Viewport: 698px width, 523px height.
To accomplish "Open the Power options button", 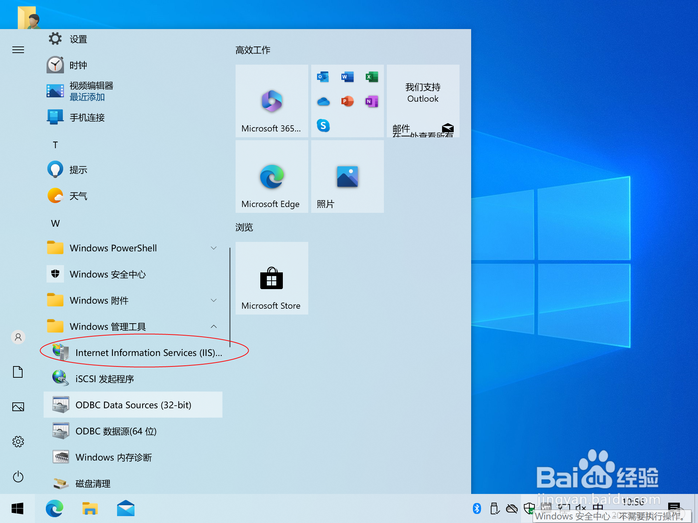I will coord(18,477).
